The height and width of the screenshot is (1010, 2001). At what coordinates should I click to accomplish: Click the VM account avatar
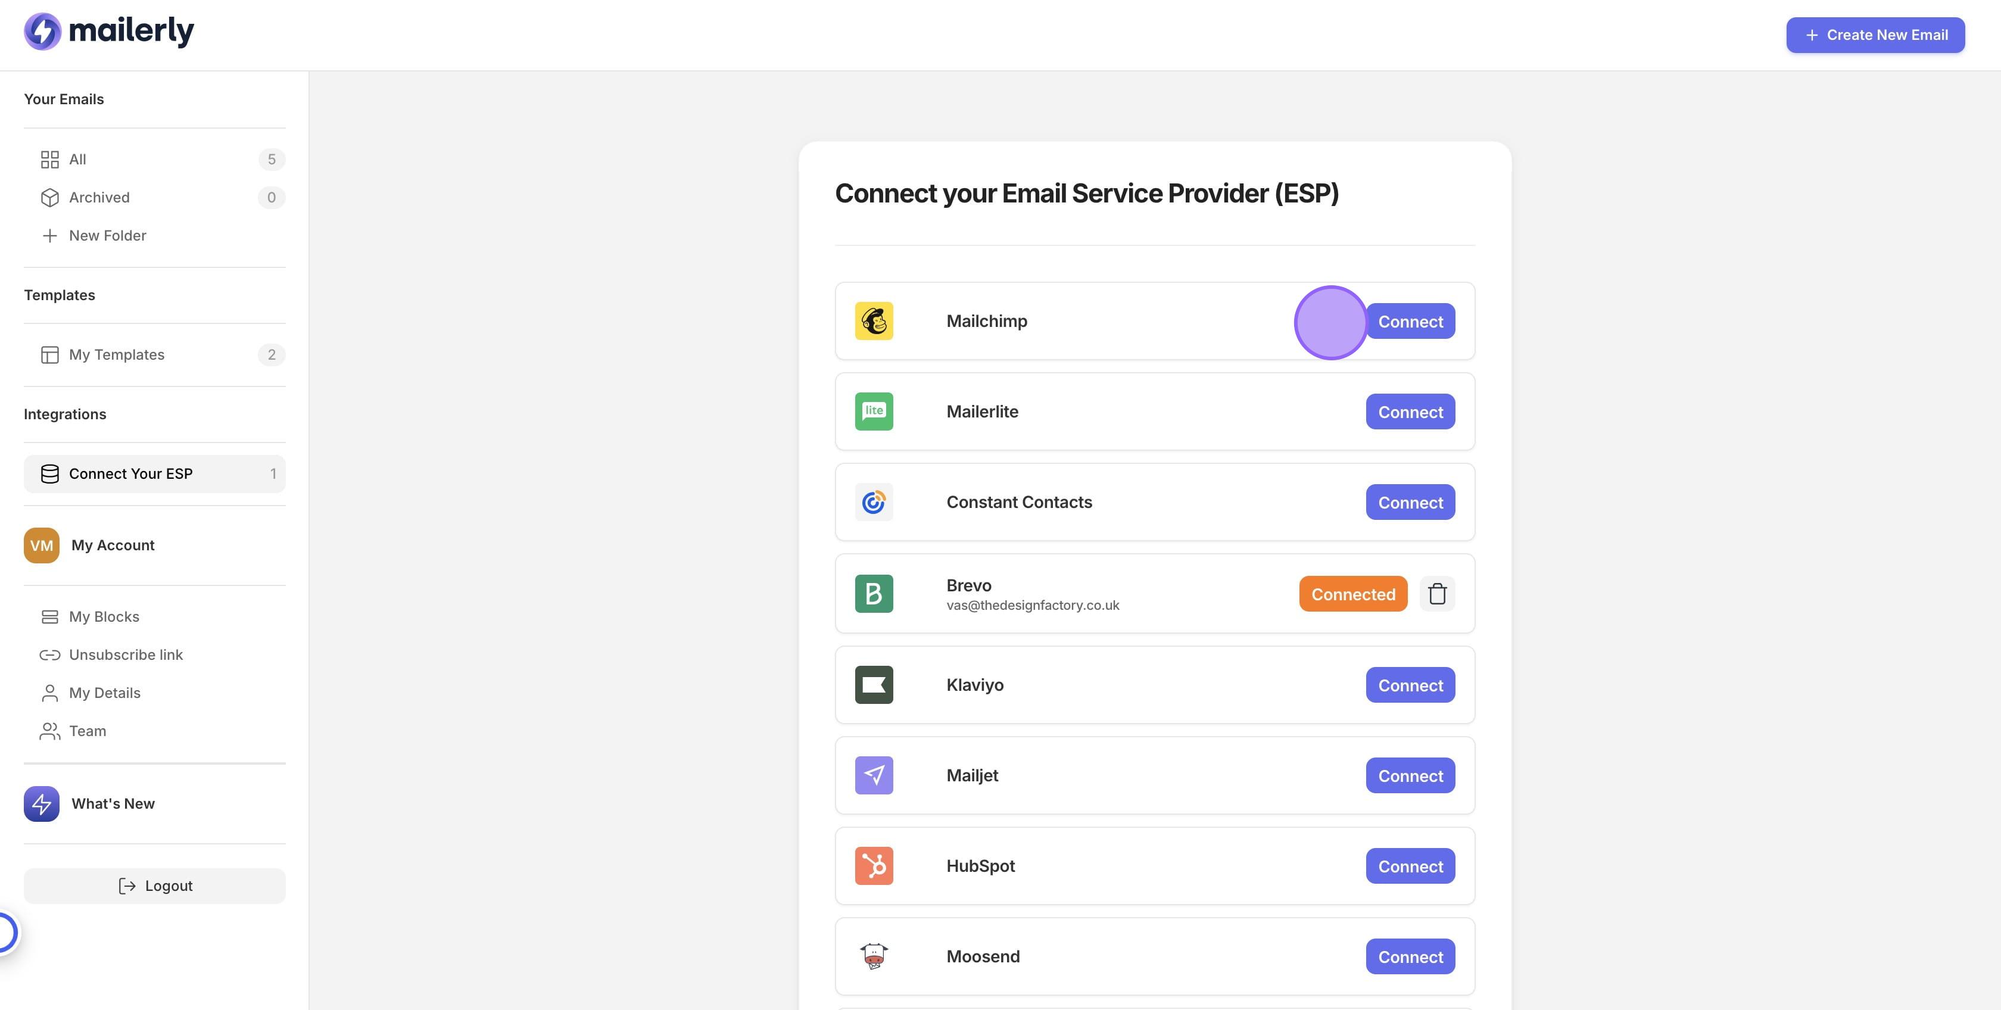tap(42, 545)
